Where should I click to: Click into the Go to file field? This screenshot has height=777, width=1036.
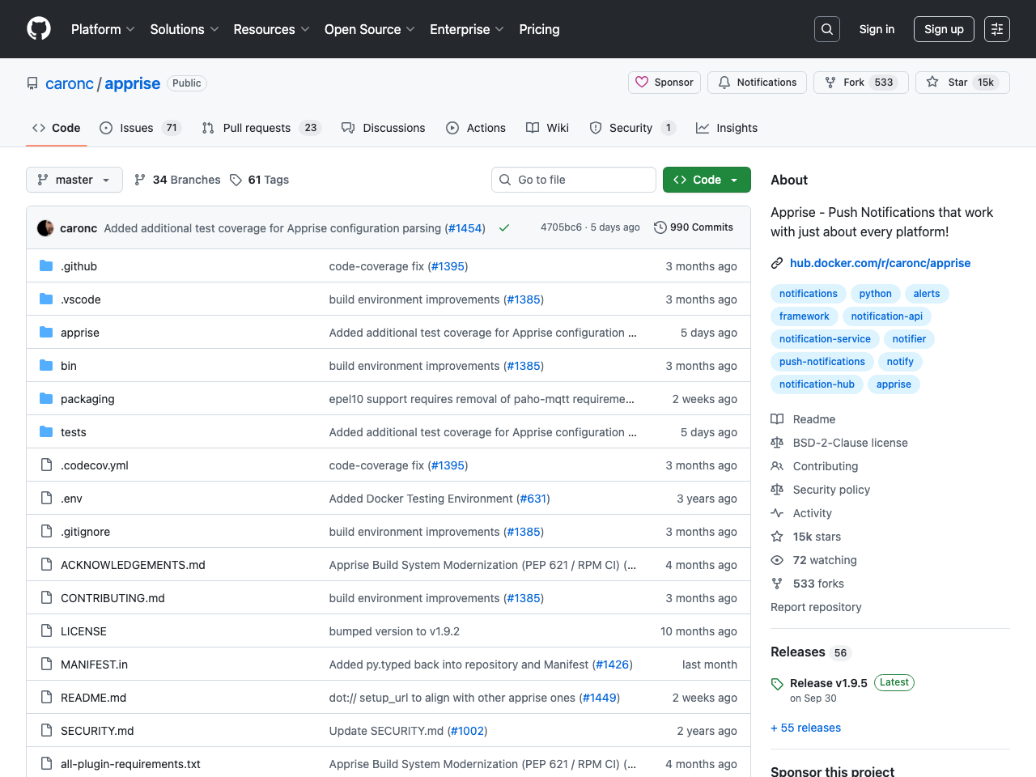574,180
